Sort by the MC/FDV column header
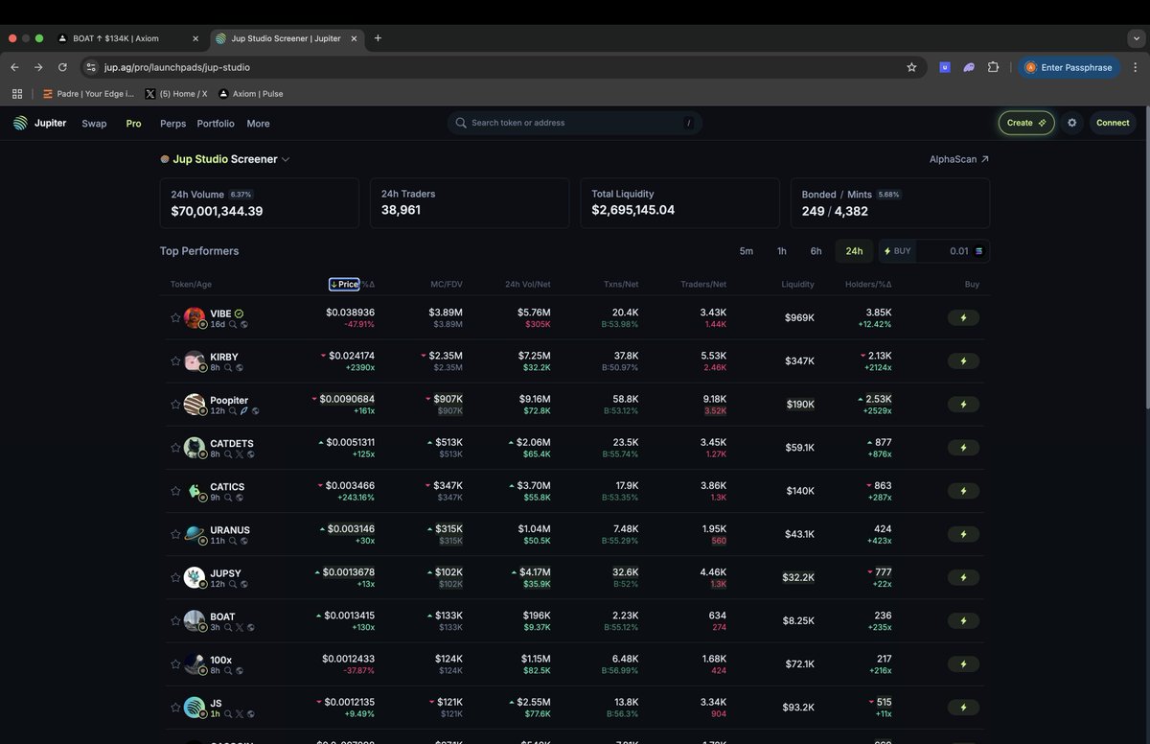 click(447, 284)
